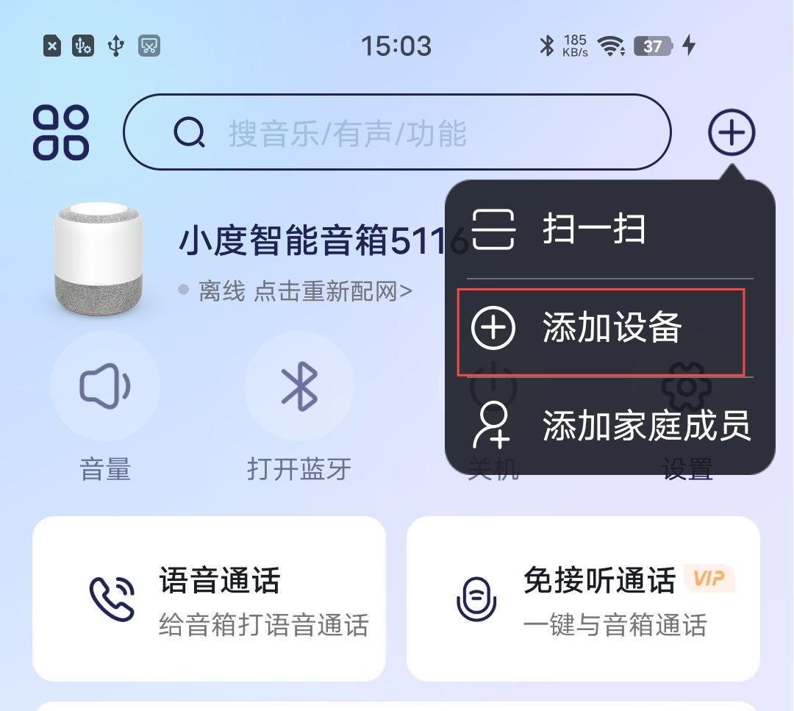Tap the phone call icon
This screenshot has height=711, width=794.
(112, 599)
